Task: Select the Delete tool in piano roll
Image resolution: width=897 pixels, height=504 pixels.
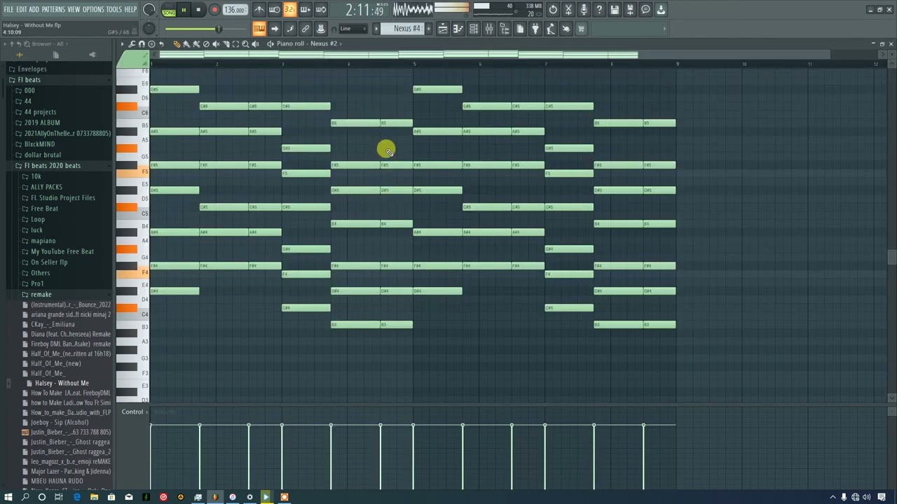Action: pyautogui.click(x=206, y=43)
